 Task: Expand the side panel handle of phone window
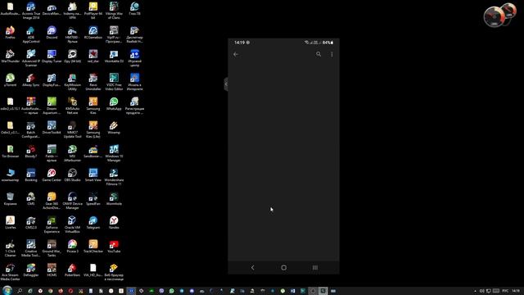pos(226,84)
